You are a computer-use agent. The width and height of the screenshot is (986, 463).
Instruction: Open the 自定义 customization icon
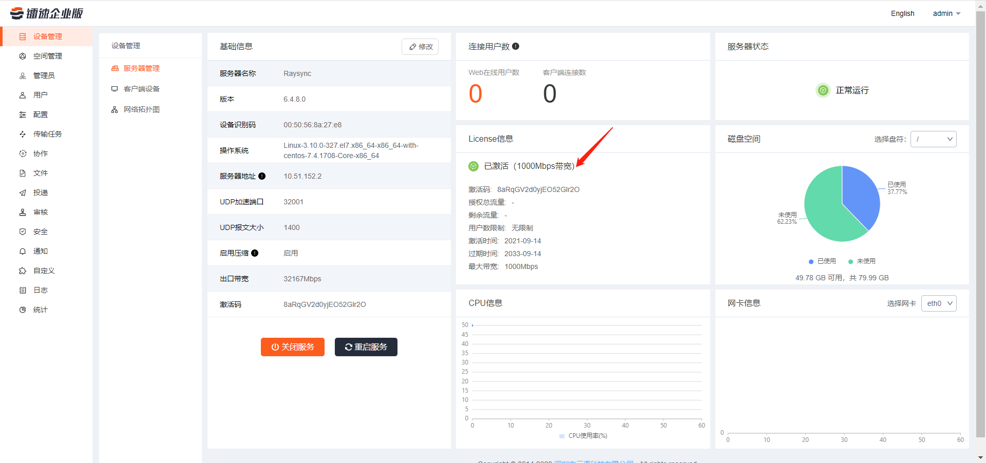point(23,271)
